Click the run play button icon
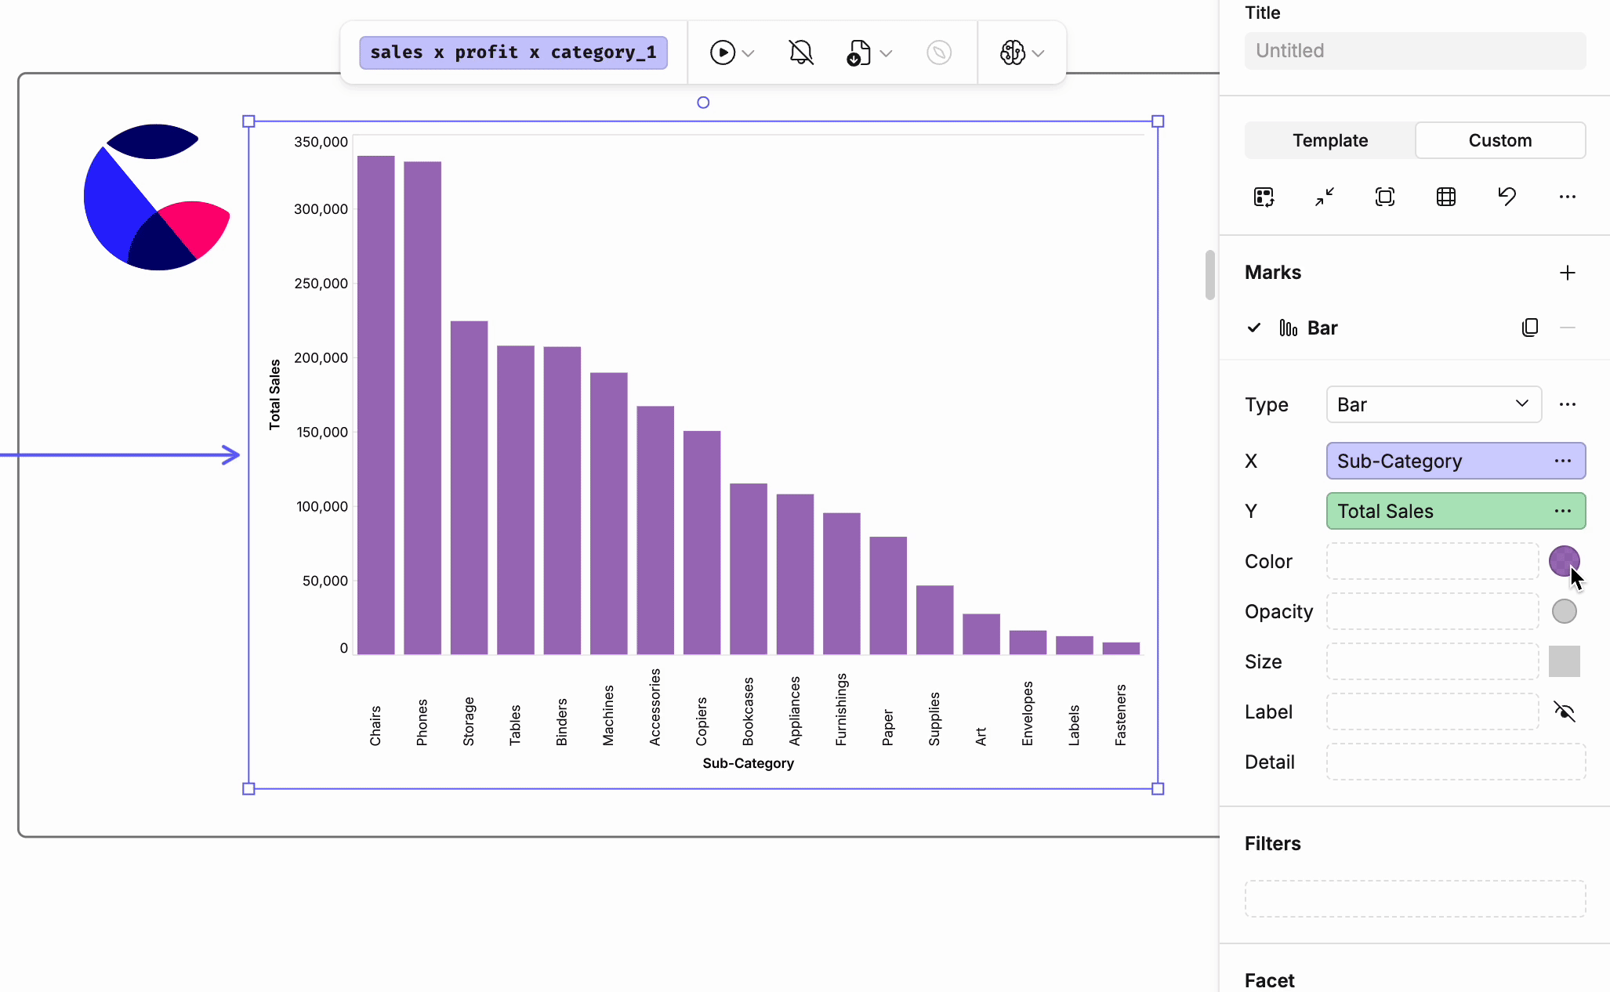 tap(722, 52)
